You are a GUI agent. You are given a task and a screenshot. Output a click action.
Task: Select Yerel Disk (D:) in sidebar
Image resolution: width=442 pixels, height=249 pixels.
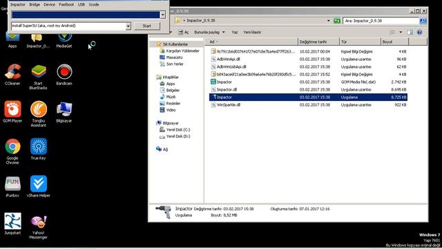(178, 136)
